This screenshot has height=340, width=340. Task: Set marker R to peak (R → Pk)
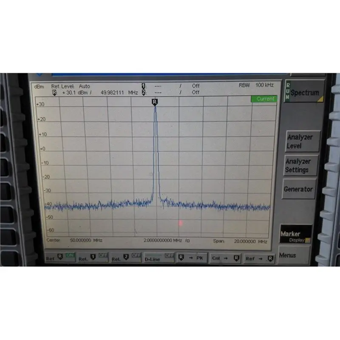pos(192,258)
